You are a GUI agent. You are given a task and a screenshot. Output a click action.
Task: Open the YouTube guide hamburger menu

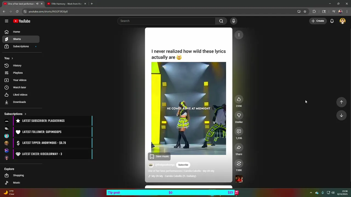(7, 21)
